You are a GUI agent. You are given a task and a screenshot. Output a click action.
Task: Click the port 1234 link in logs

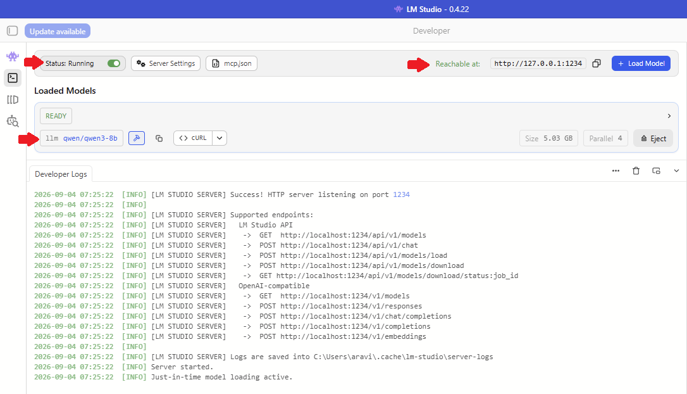[x=401, y=194]
